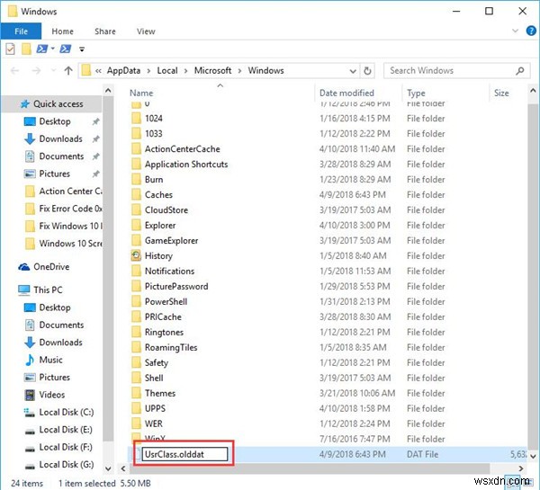Screen dimensions: 540x490
Task: Sort by the Size column header
Action: pyautogui.click(x=501, y=93)
